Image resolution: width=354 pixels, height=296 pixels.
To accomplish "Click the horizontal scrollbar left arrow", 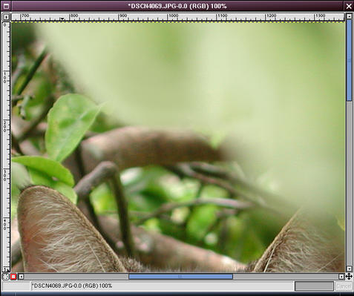I will [21, 277].
